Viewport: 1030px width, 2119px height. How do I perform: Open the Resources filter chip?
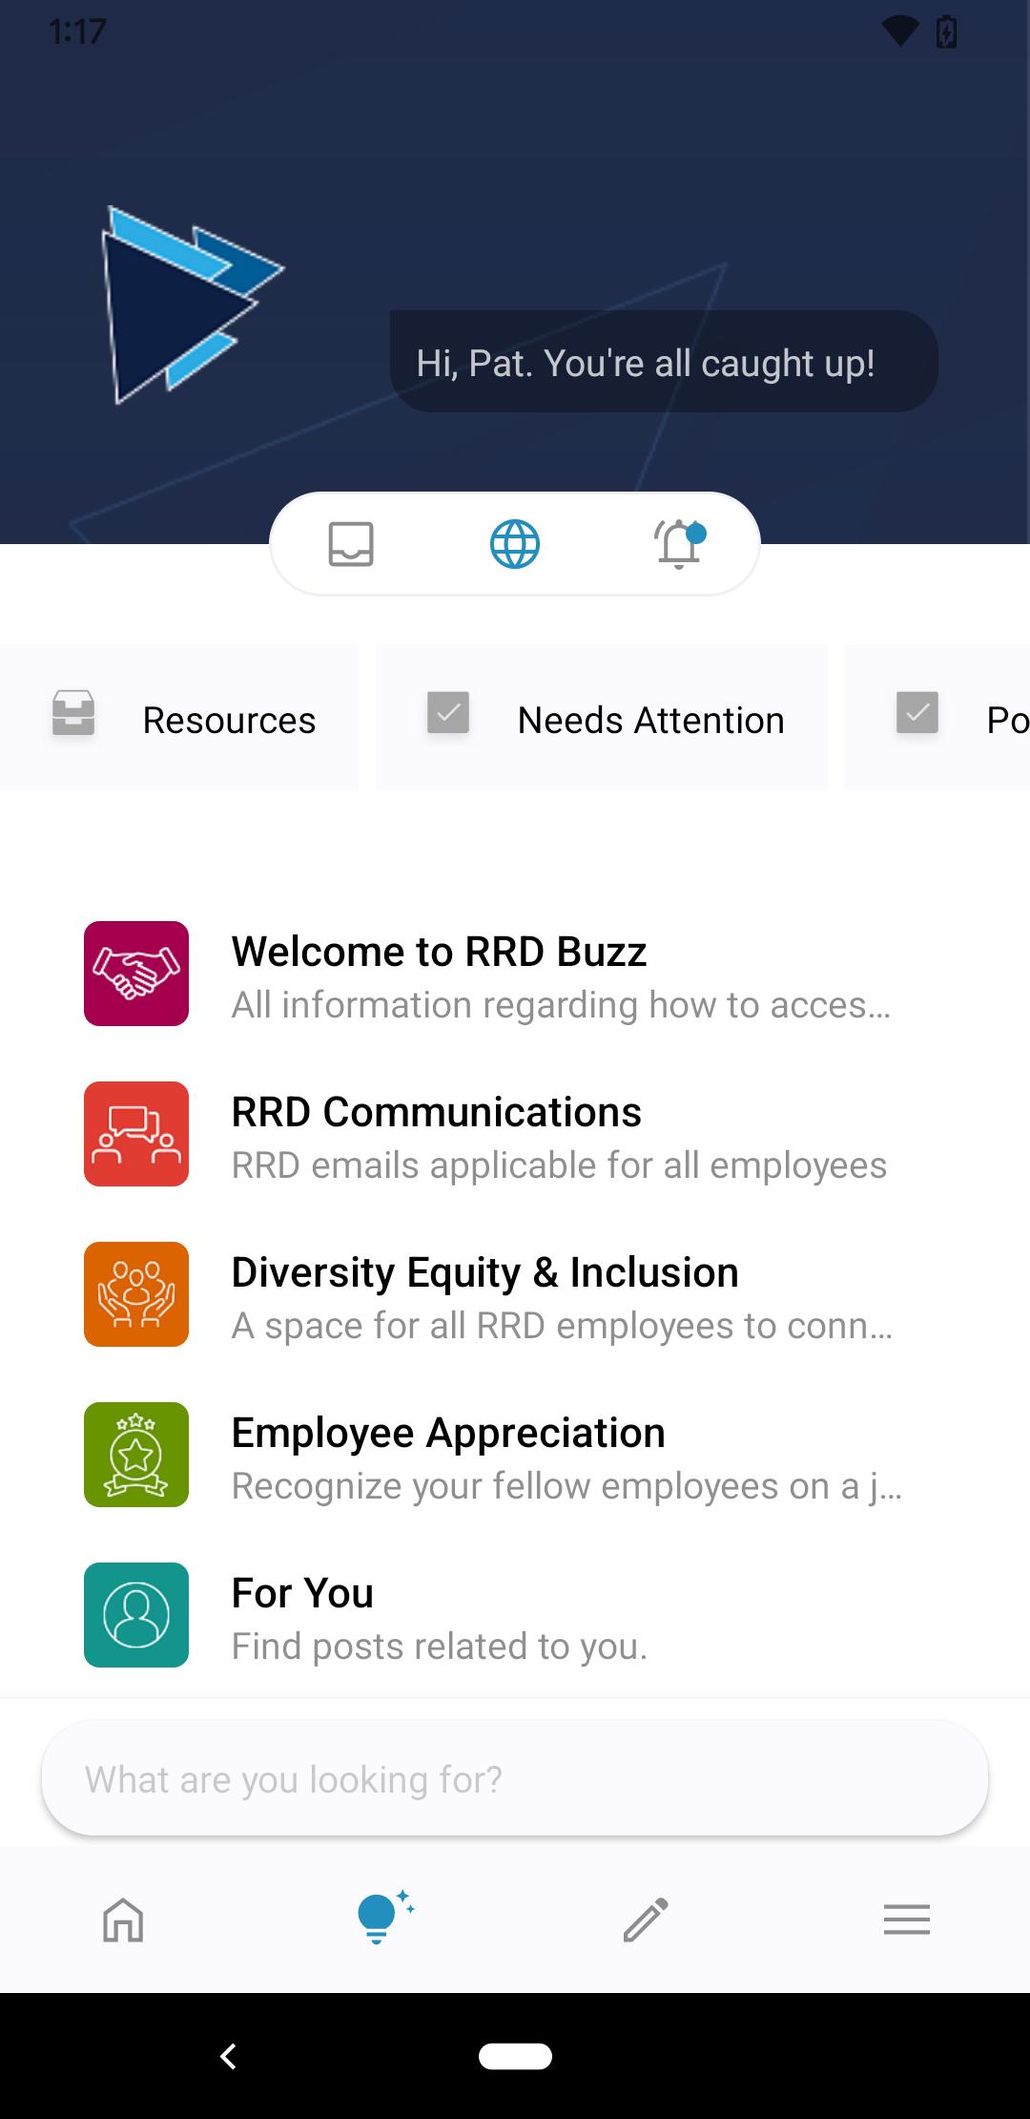179,718
